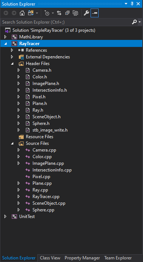Click the References node icon
This screenshot has width=143, height=262.
pos(21,50)
